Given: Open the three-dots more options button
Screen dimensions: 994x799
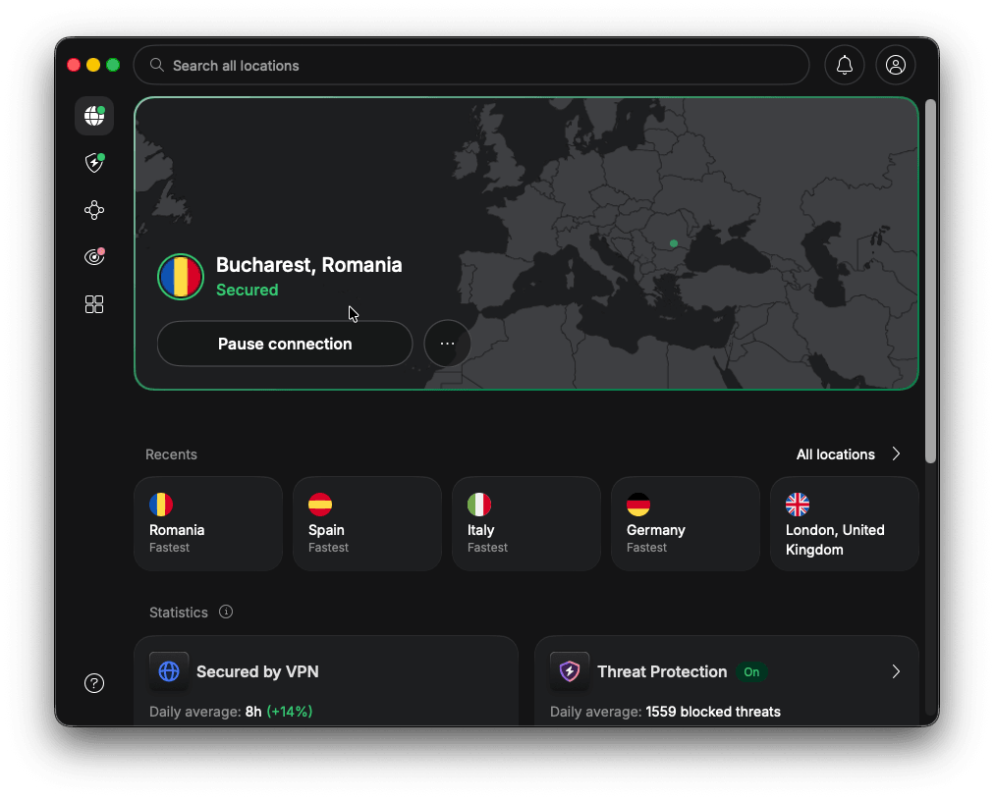Looking at the screenshot, I should (x=447, y=344).
